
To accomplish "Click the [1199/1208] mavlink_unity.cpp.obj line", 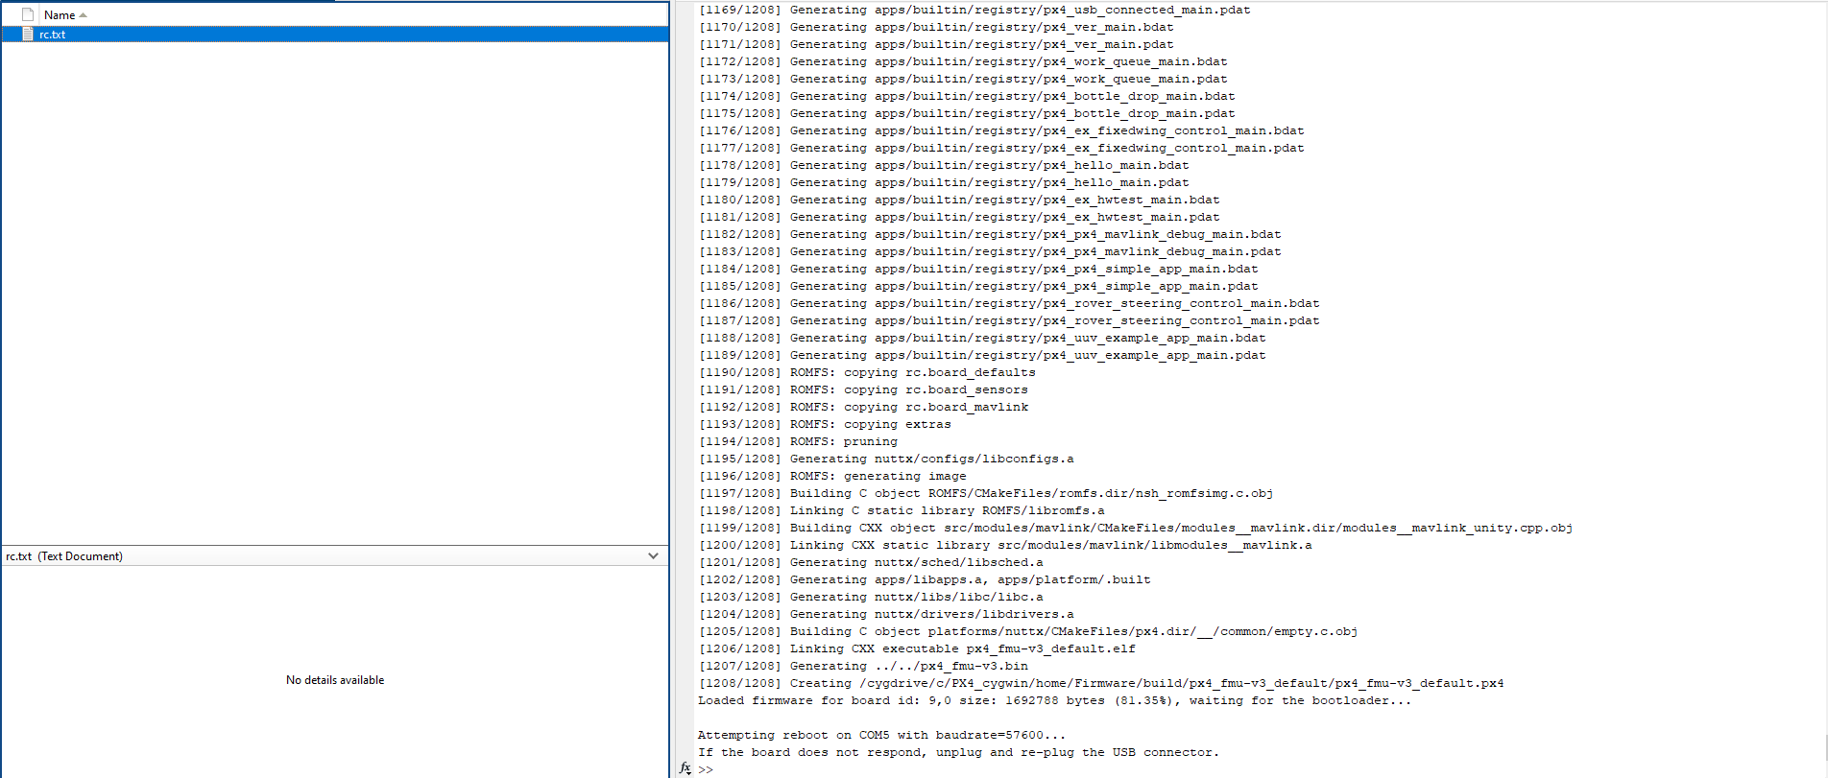I will pos(1136,528).
